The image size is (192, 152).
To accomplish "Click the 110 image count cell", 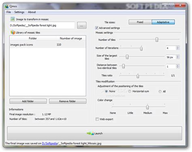I will (59, 44).
